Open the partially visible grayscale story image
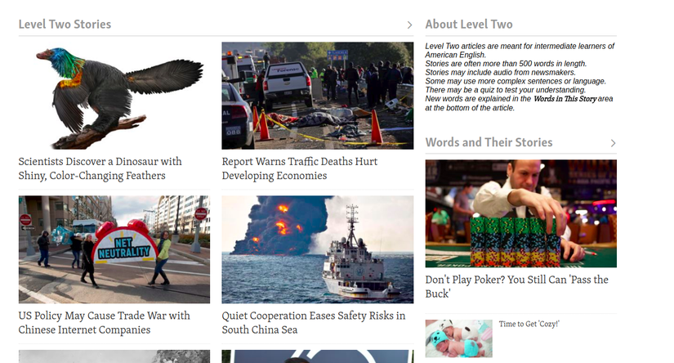 coord(114,356)
